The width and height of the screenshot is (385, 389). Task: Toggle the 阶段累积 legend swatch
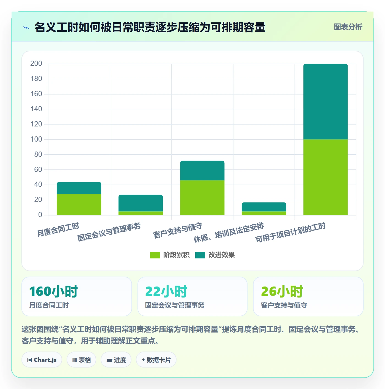tap(155, 255)
